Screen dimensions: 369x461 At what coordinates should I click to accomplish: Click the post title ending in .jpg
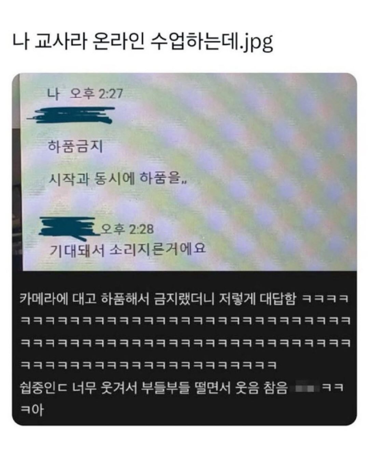142,42
